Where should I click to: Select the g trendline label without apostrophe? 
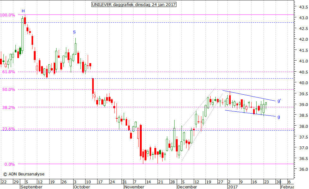tap(279, 117)
